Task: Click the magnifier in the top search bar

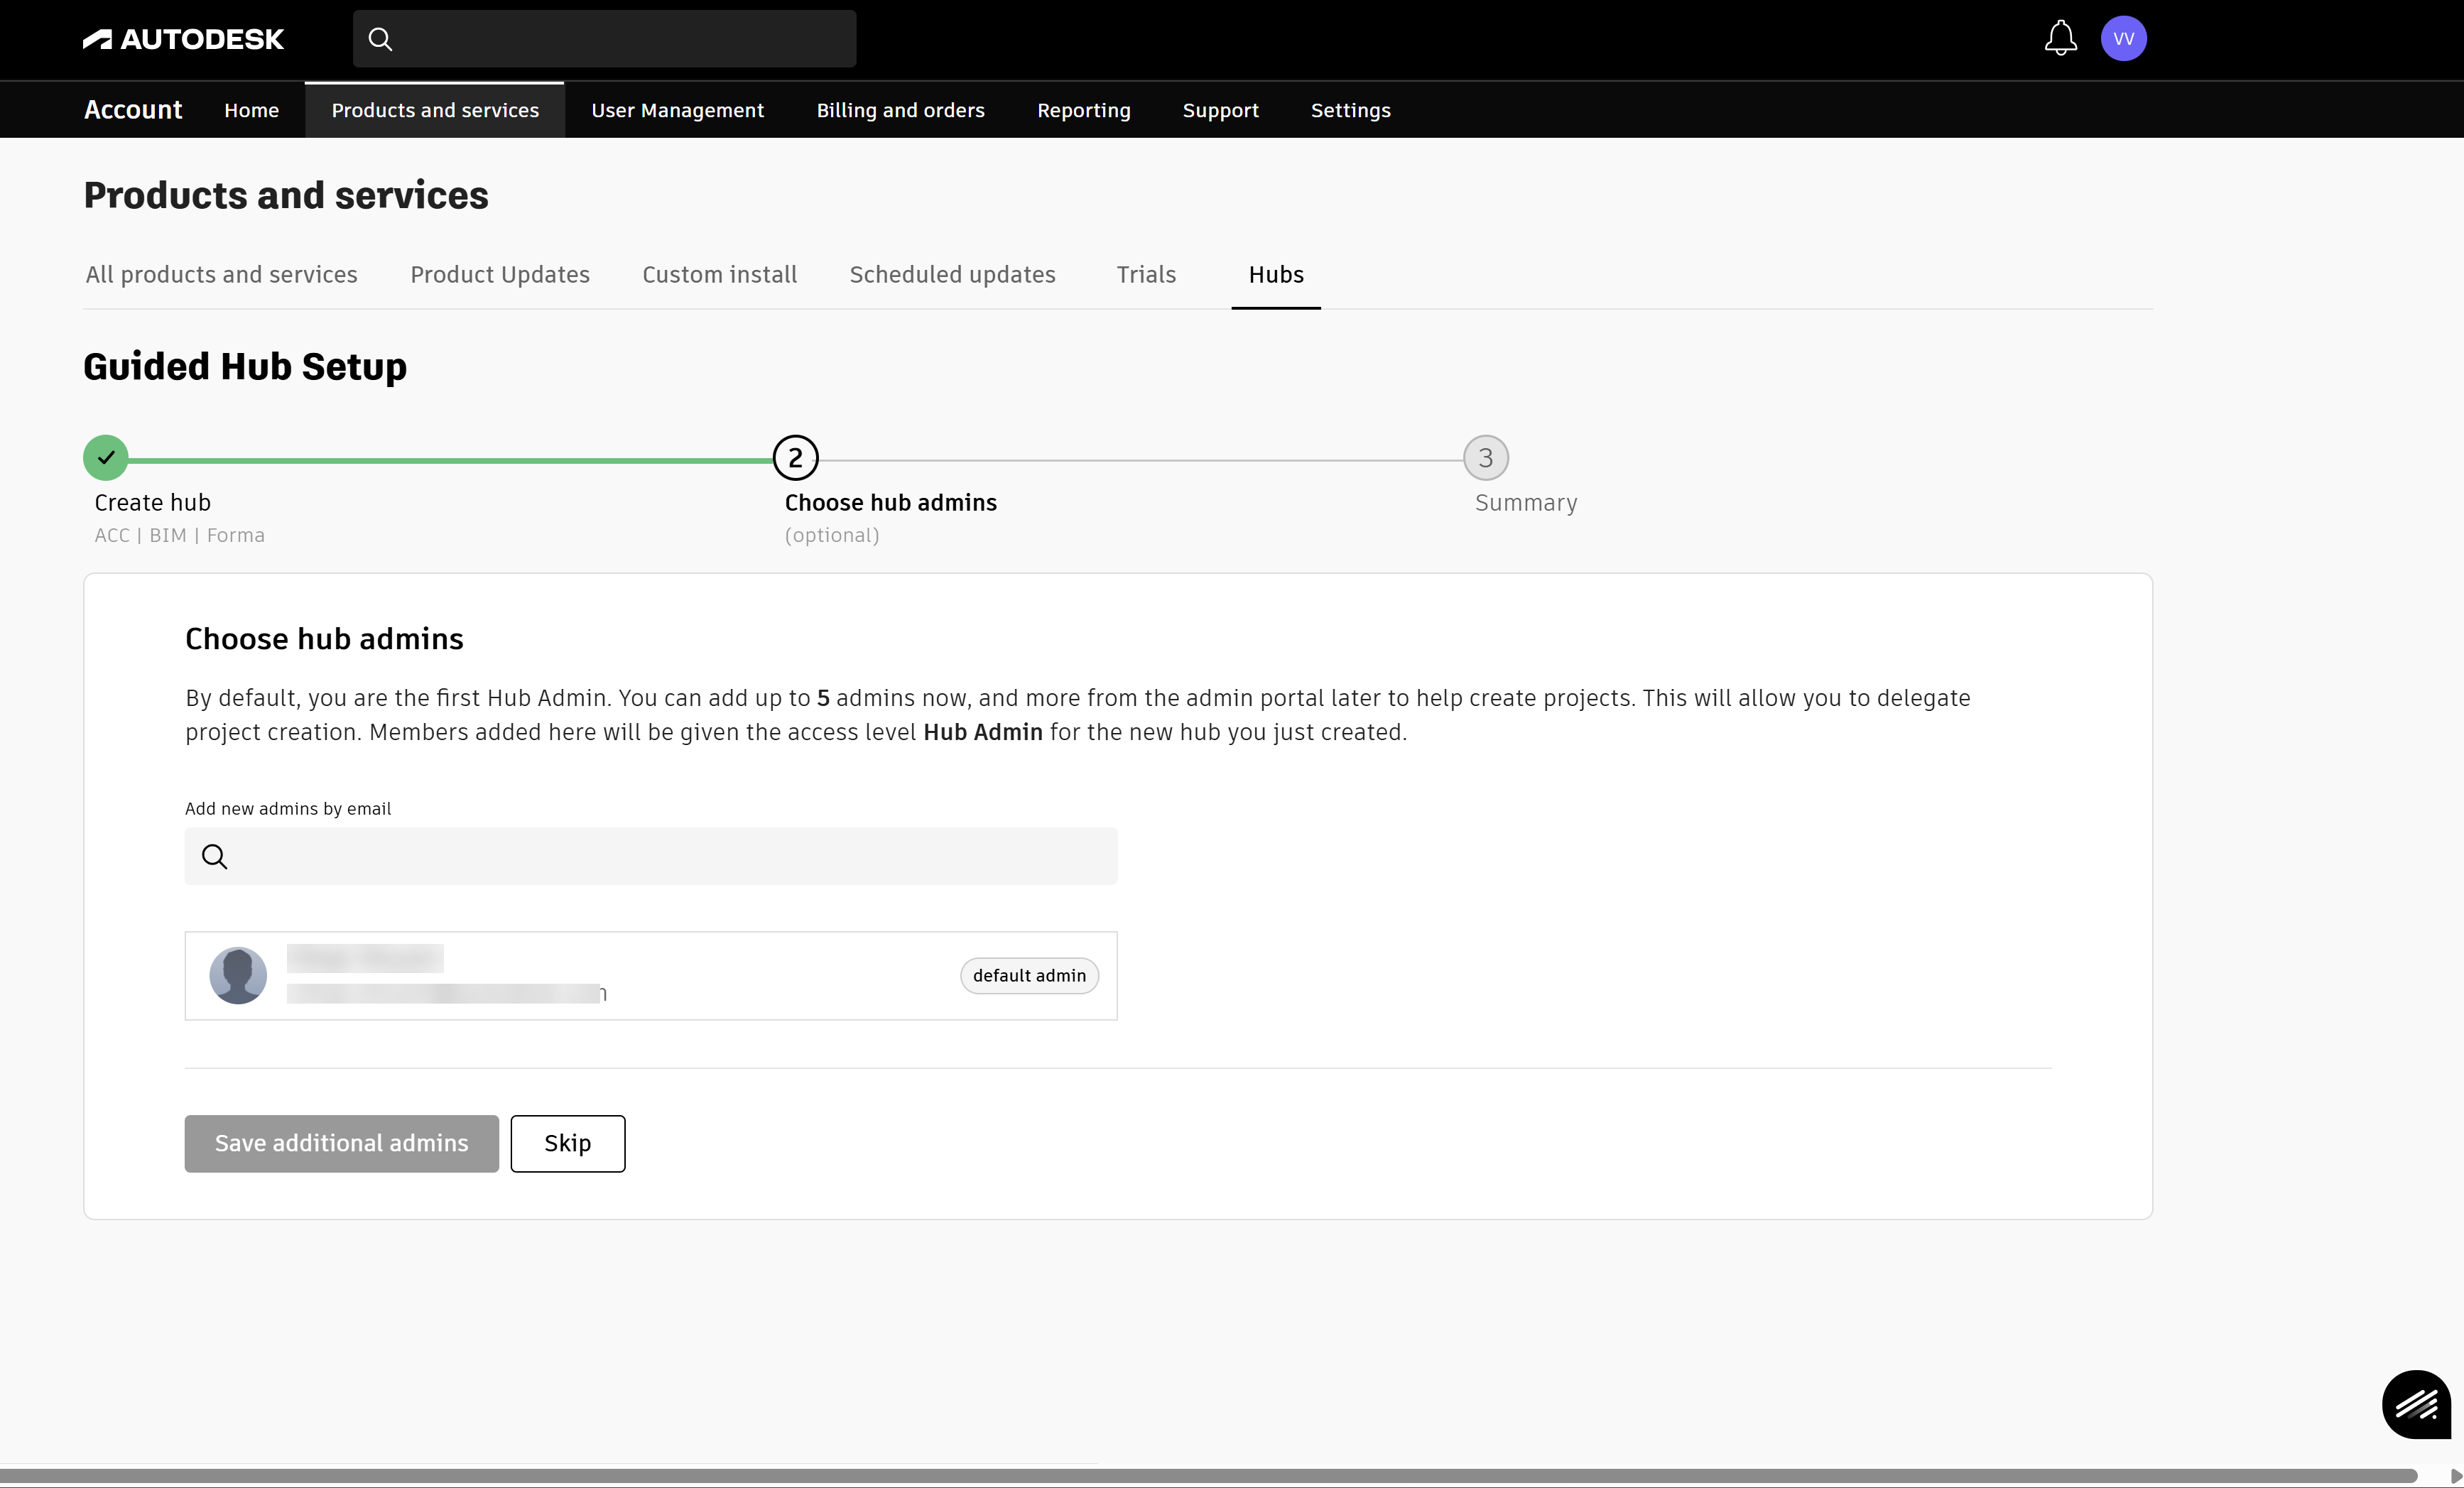Action: point(381,39)
